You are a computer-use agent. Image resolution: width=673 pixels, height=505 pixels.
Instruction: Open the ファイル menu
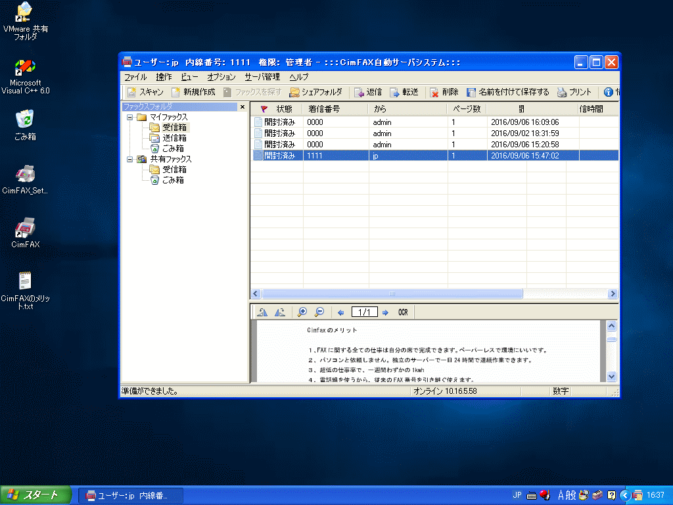[135, 77]
